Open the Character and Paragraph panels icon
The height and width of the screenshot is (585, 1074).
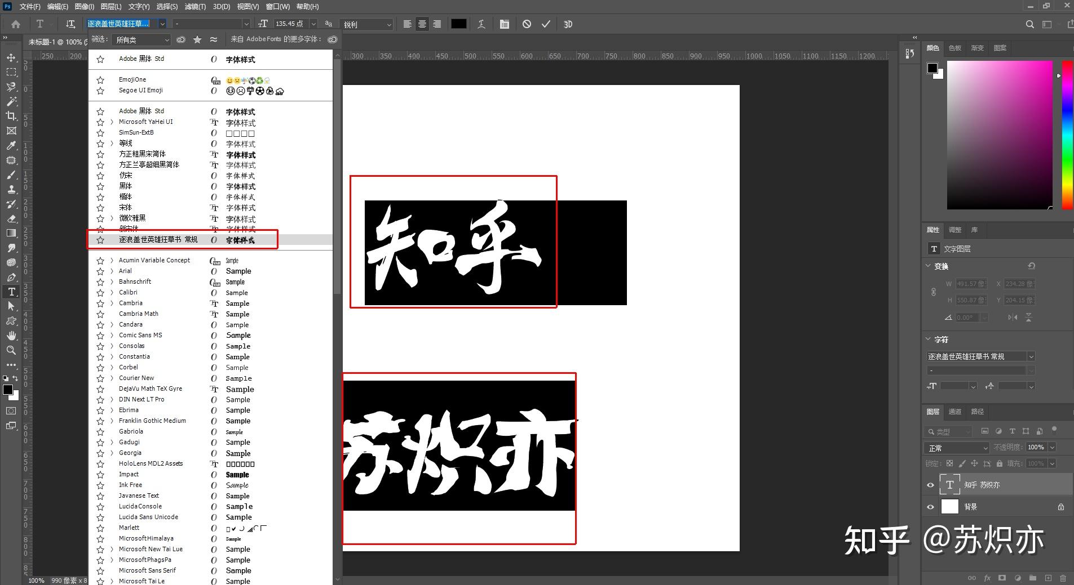(x=505, y=24)
